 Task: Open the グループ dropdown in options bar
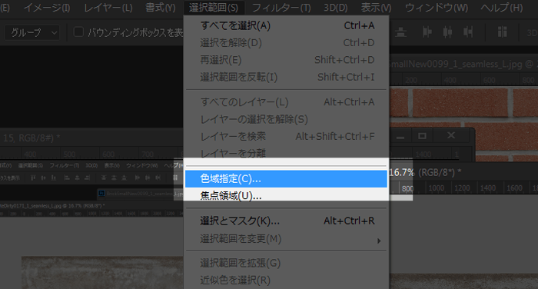pyautogui.click(x=32, y=32)
